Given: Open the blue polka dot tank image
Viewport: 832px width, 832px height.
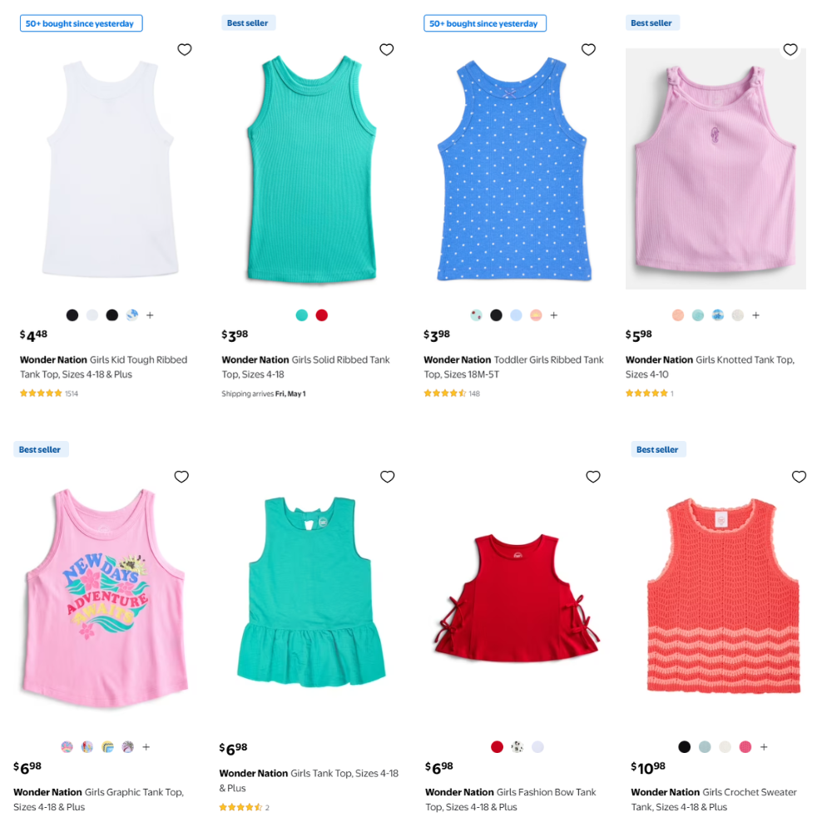Looking at the screenshot, I should coord(514,171).
